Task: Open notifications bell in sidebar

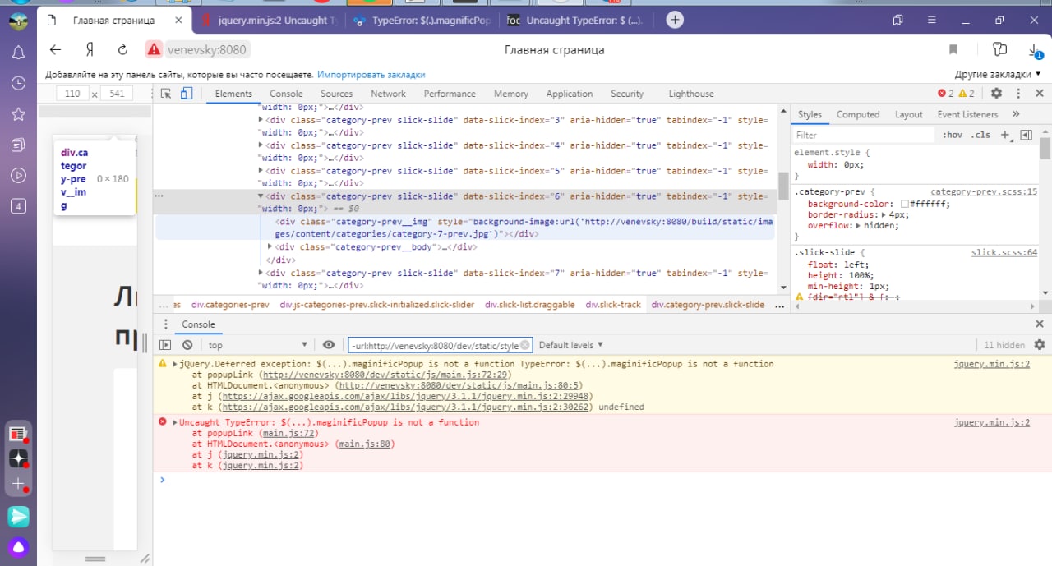Action: [18, 53]
